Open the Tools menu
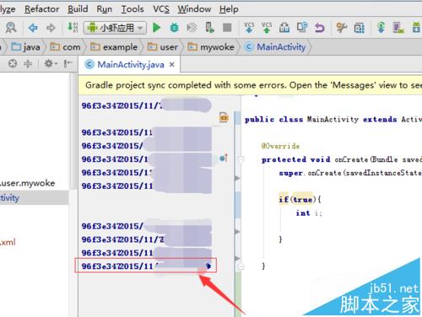 [x=133, y=9]
